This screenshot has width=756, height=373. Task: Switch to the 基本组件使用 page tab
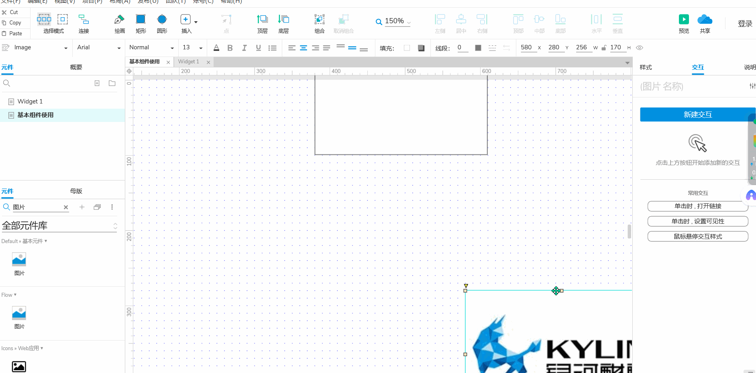click(x=145, y=62)
